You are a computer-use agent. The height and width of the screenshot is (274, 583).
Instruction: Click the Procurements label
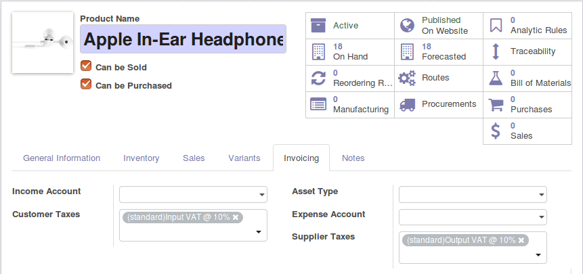pyautogui.click(x=449, y=104)
